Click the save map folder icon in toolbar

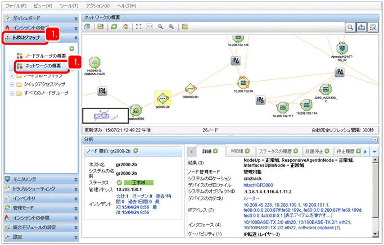tap(101, 26)
